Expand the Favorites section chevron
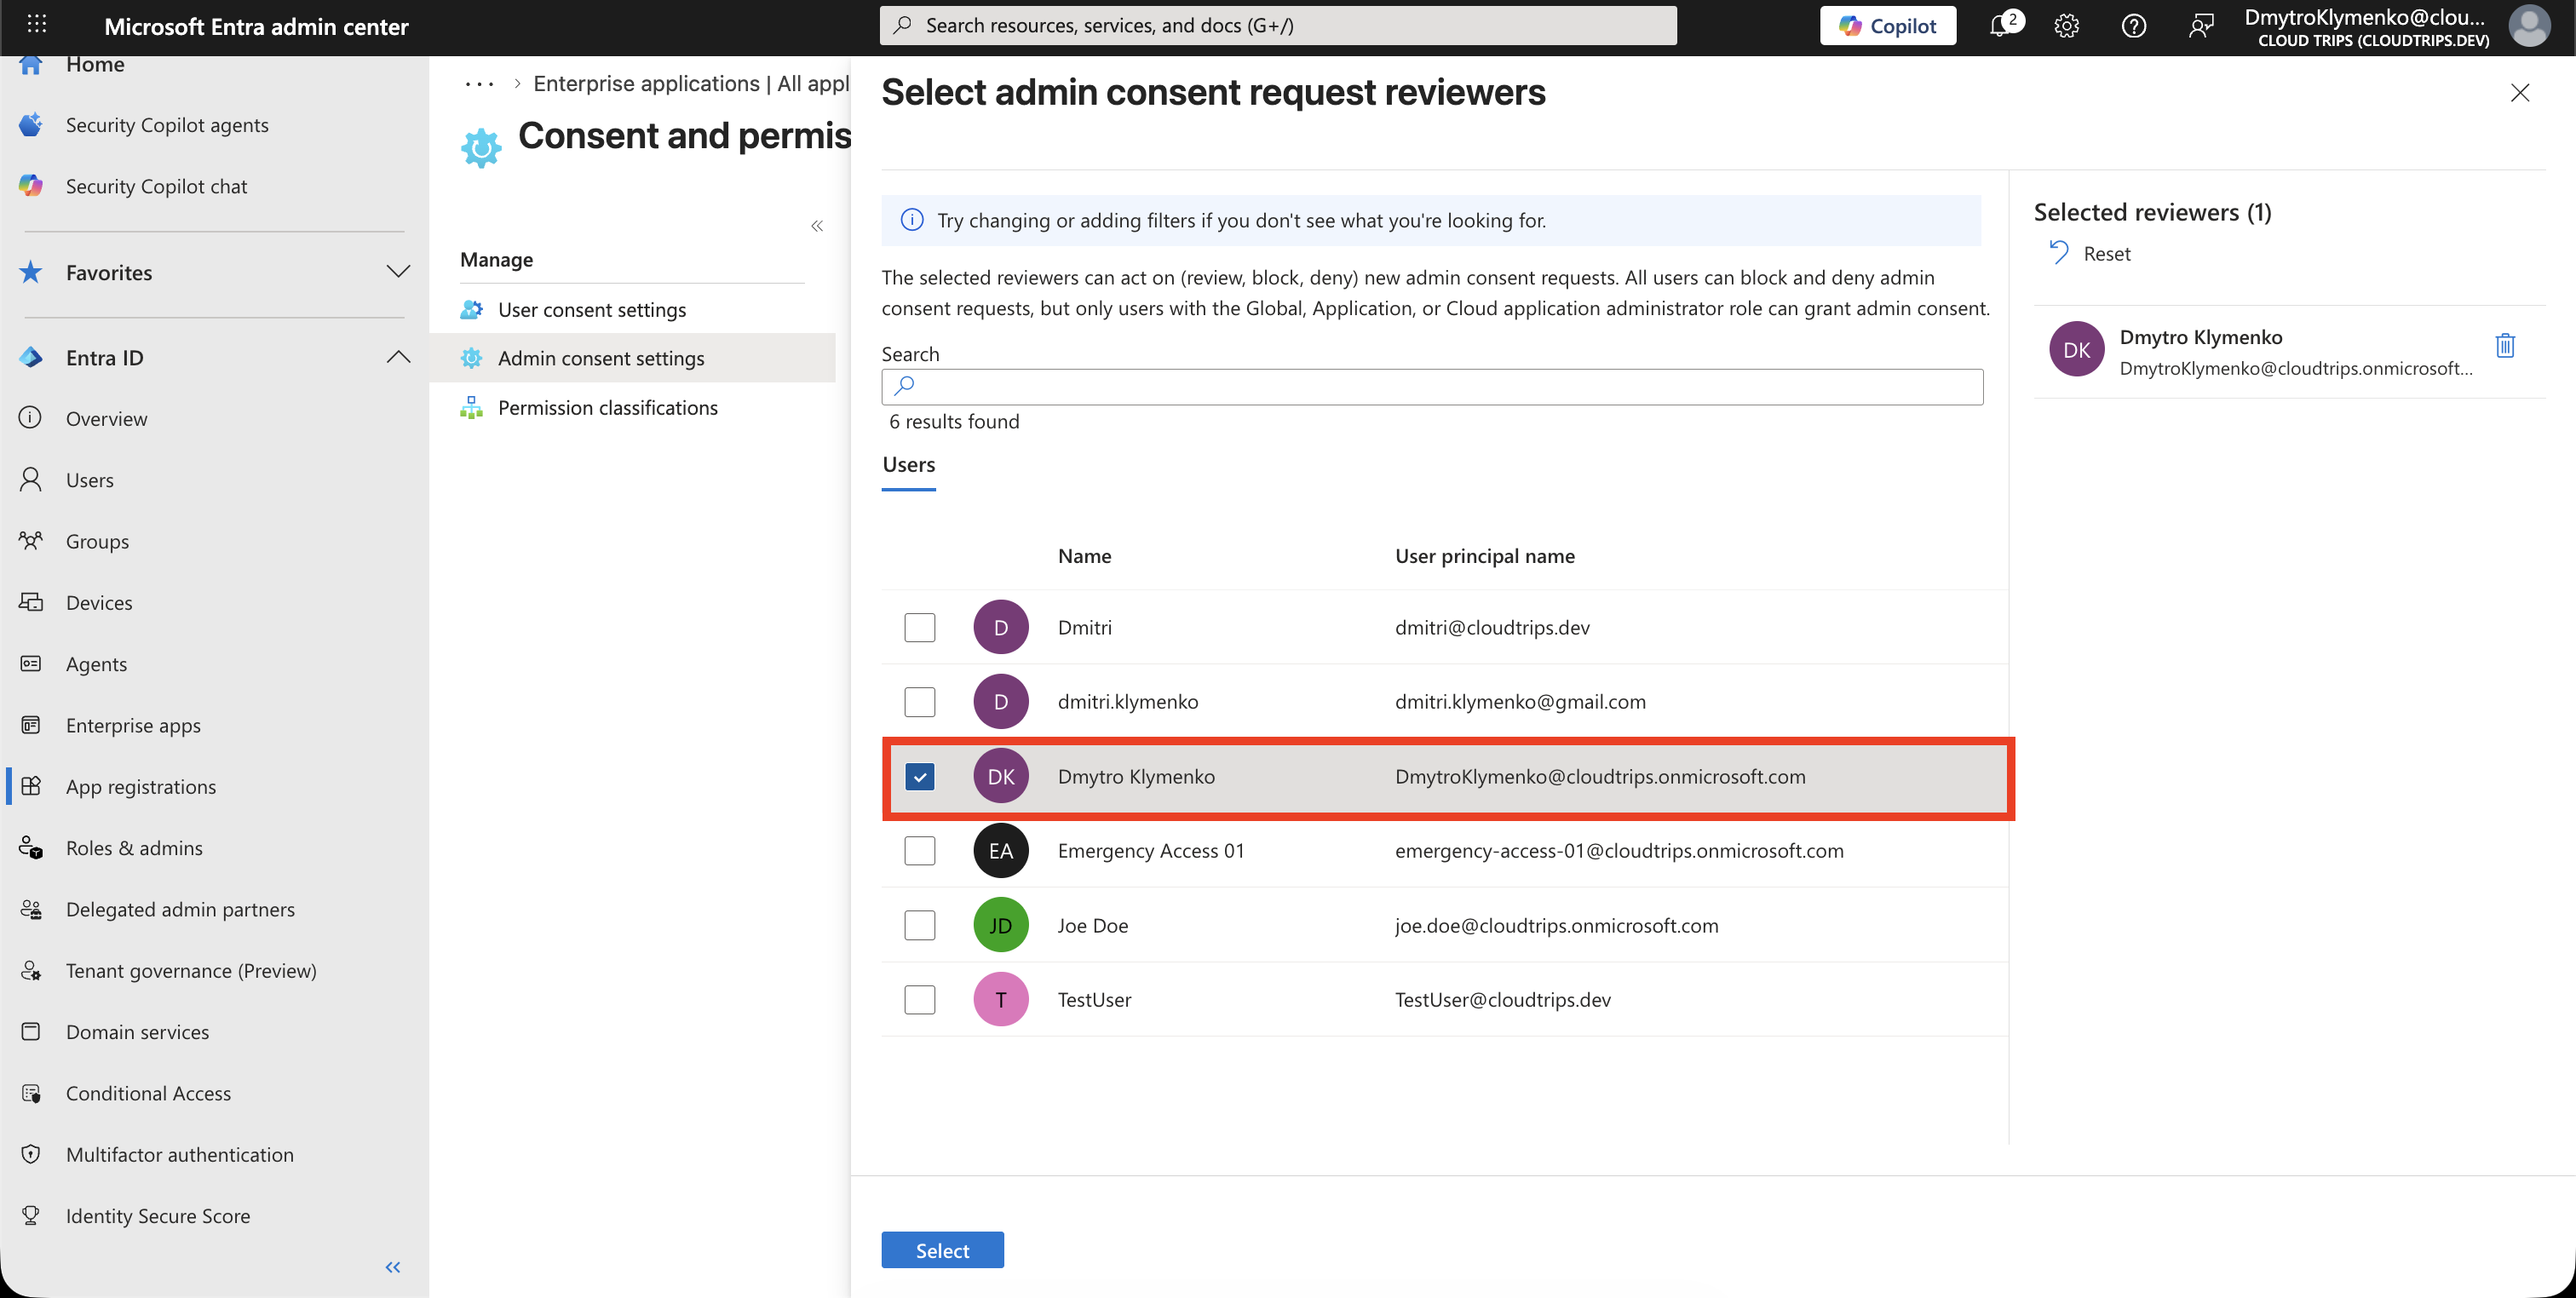Image resolution: width=2576 pixels, height=1298 pixels. (x=398, y=272)
